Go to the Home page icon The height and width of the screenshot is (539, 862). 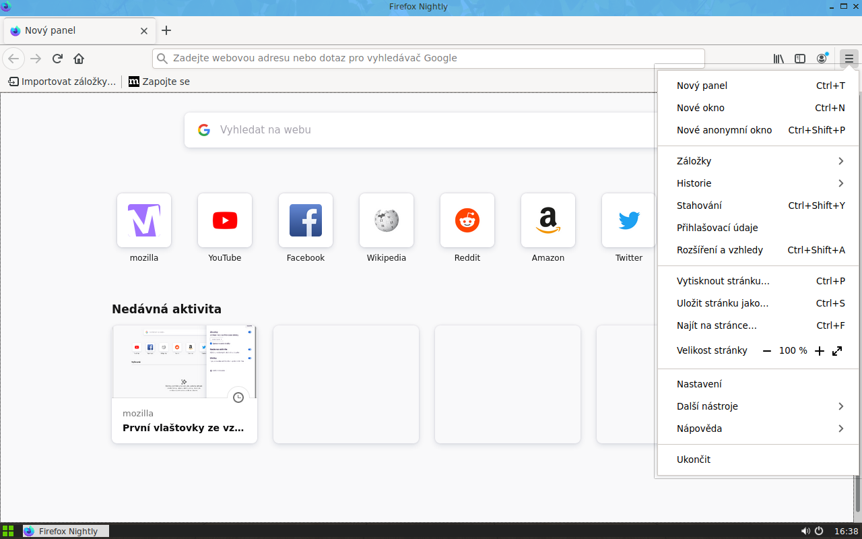point(79,59)
